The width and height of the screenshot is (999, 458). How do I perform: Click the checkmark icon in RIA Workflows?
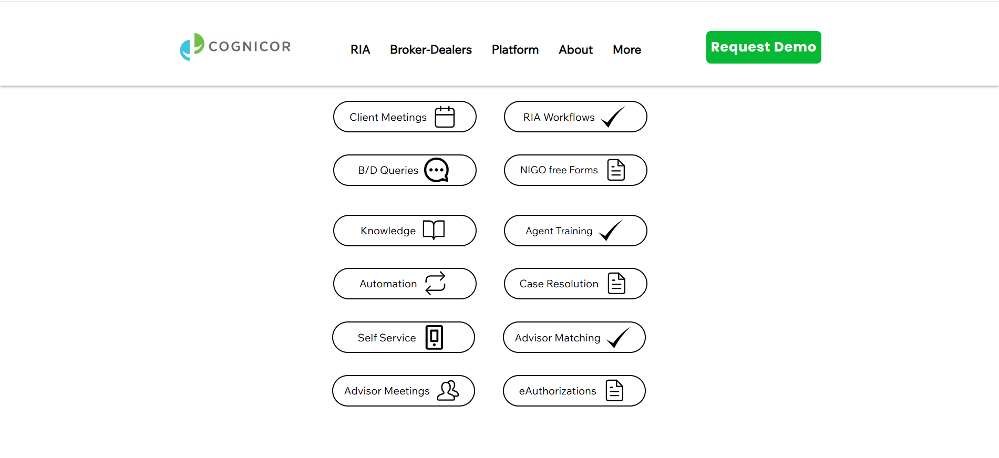coord(613,117)
